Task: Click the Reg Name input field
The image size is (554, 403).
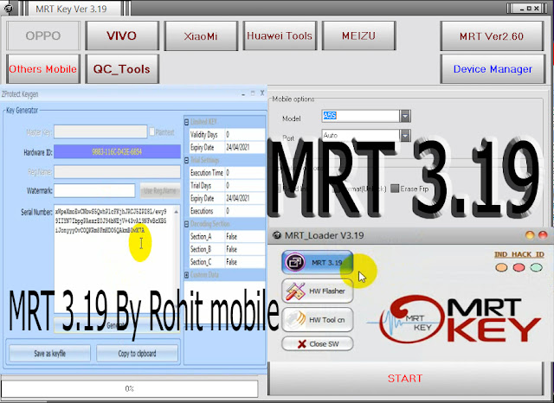Action: point(117,172)
